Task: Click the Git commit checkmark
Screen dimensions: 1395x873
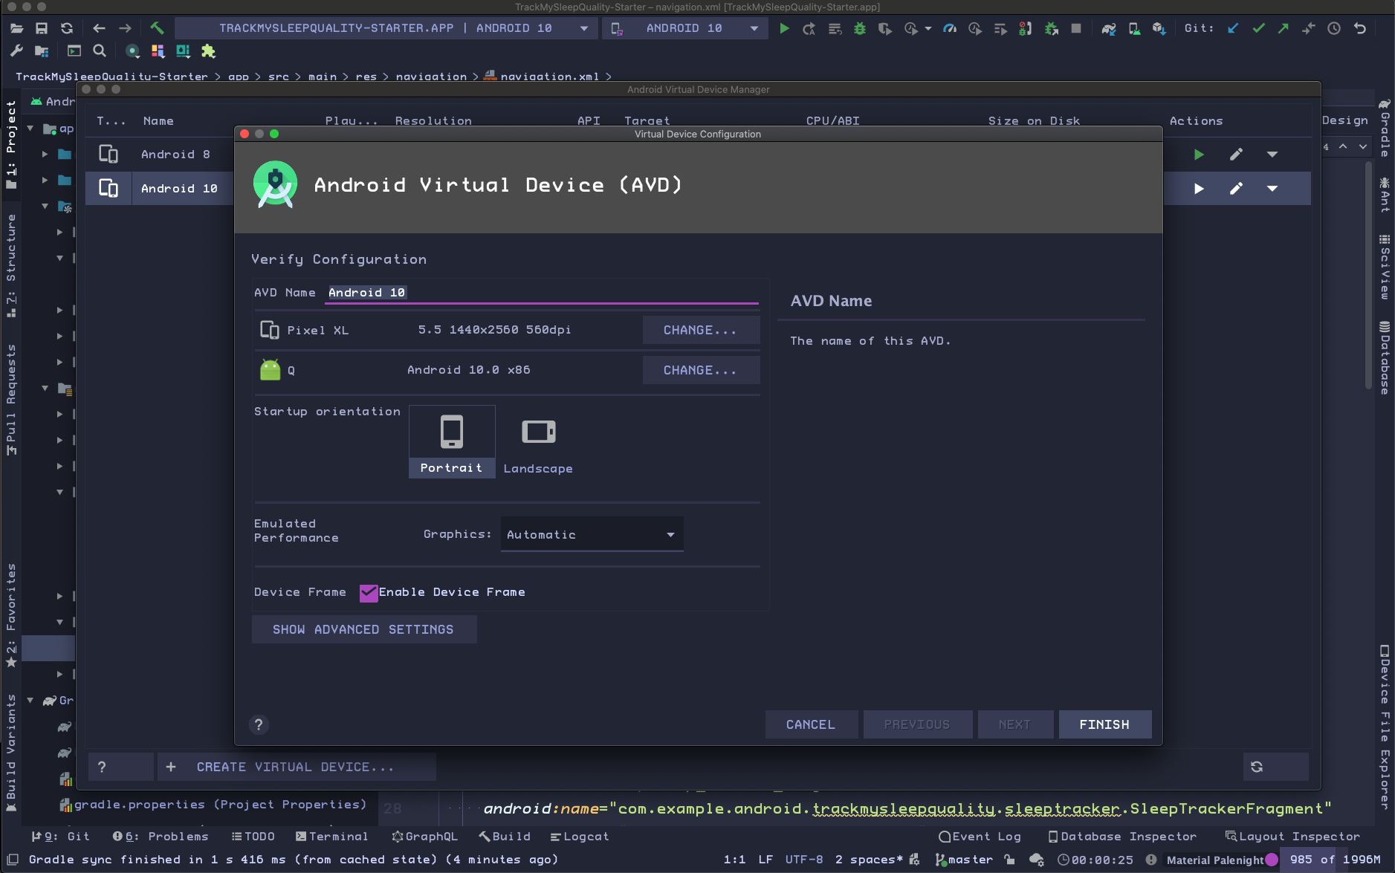Action: click(x=1258, y=28)
